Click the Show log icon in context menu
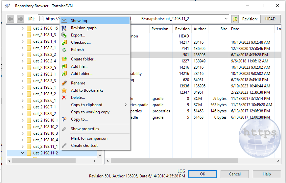The image size is (286, 183). (x=64, y=21)
